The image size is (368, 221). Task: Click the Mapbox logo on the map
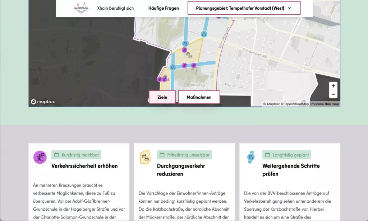tap(43, 101)
